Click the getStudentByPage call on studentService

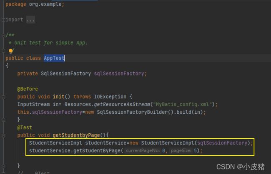click(97, 151)
